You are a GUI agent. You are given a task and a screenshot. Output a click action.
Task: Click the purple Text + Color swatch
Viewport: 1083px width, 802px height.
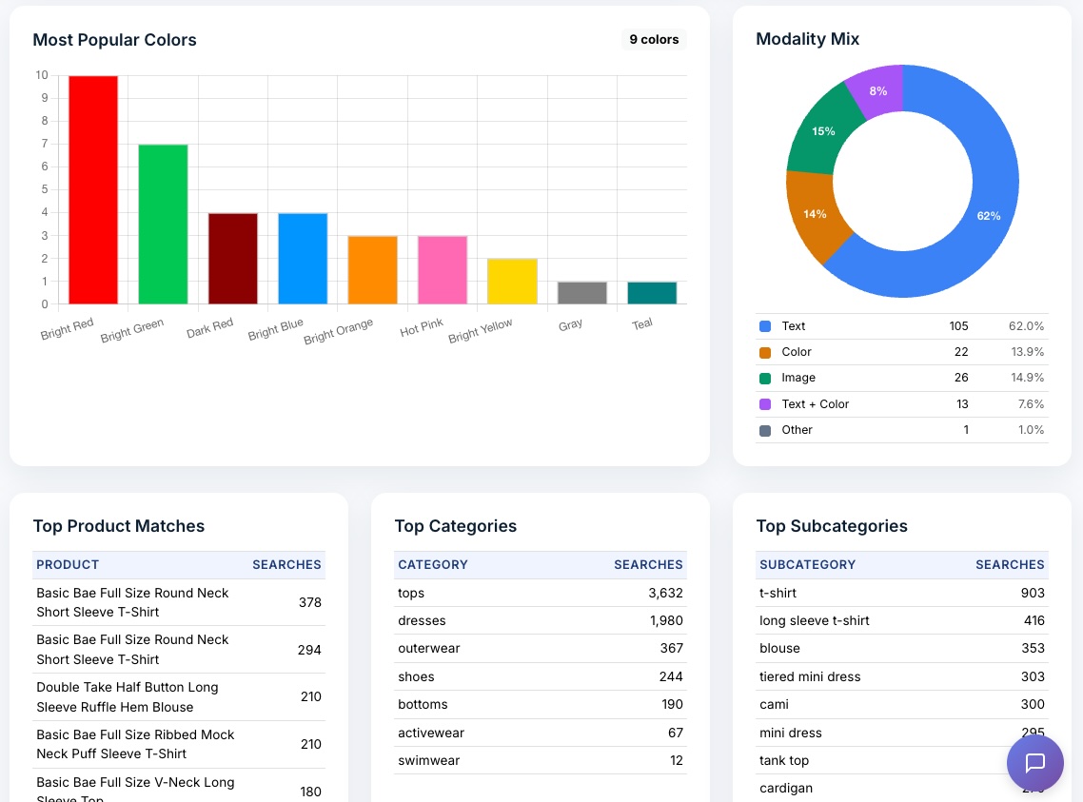[x=764, y=404]
